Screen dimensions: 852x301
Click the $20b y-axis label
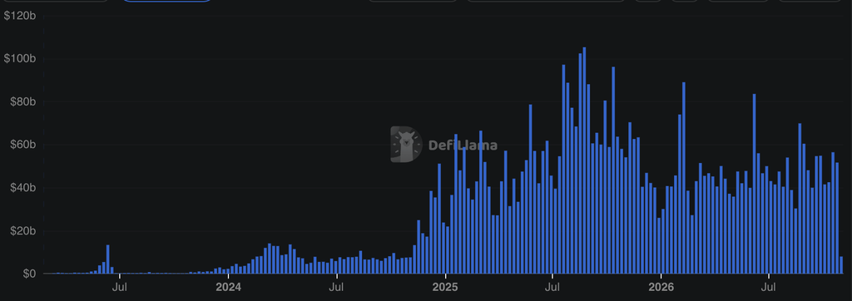click(23, 231)
